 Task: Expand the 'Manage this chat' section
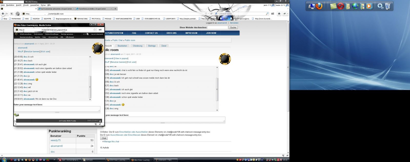click(111, 142)
